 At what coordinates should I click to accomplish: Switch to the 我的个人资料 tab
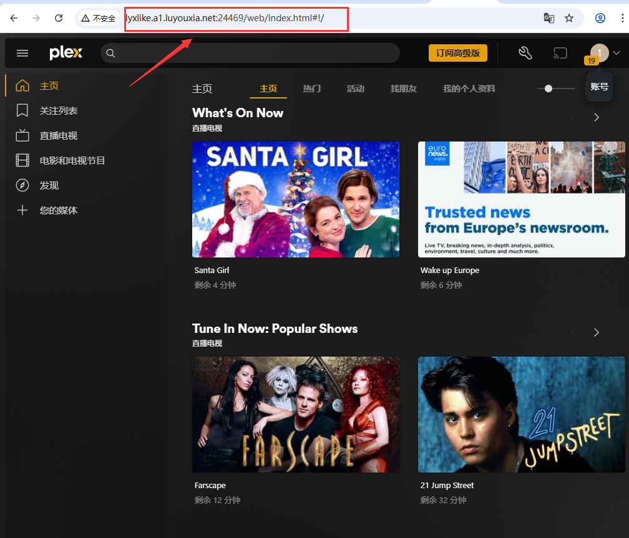[469, 89]
